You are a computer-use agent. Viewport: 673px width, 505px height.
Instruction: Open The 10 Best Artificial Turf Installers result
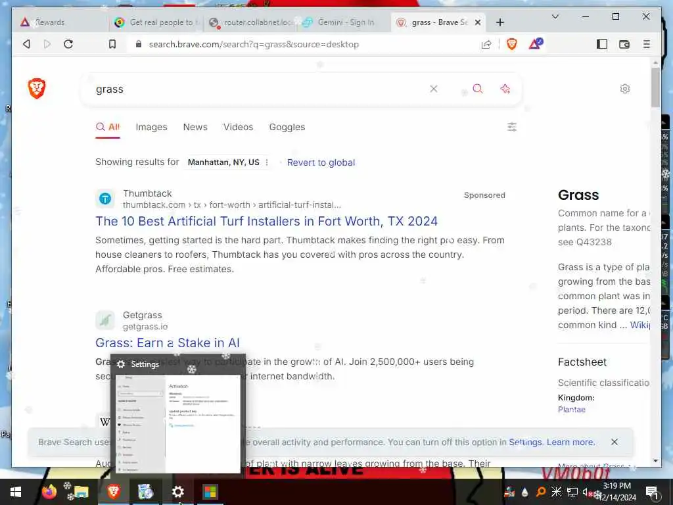pos(267,221)
